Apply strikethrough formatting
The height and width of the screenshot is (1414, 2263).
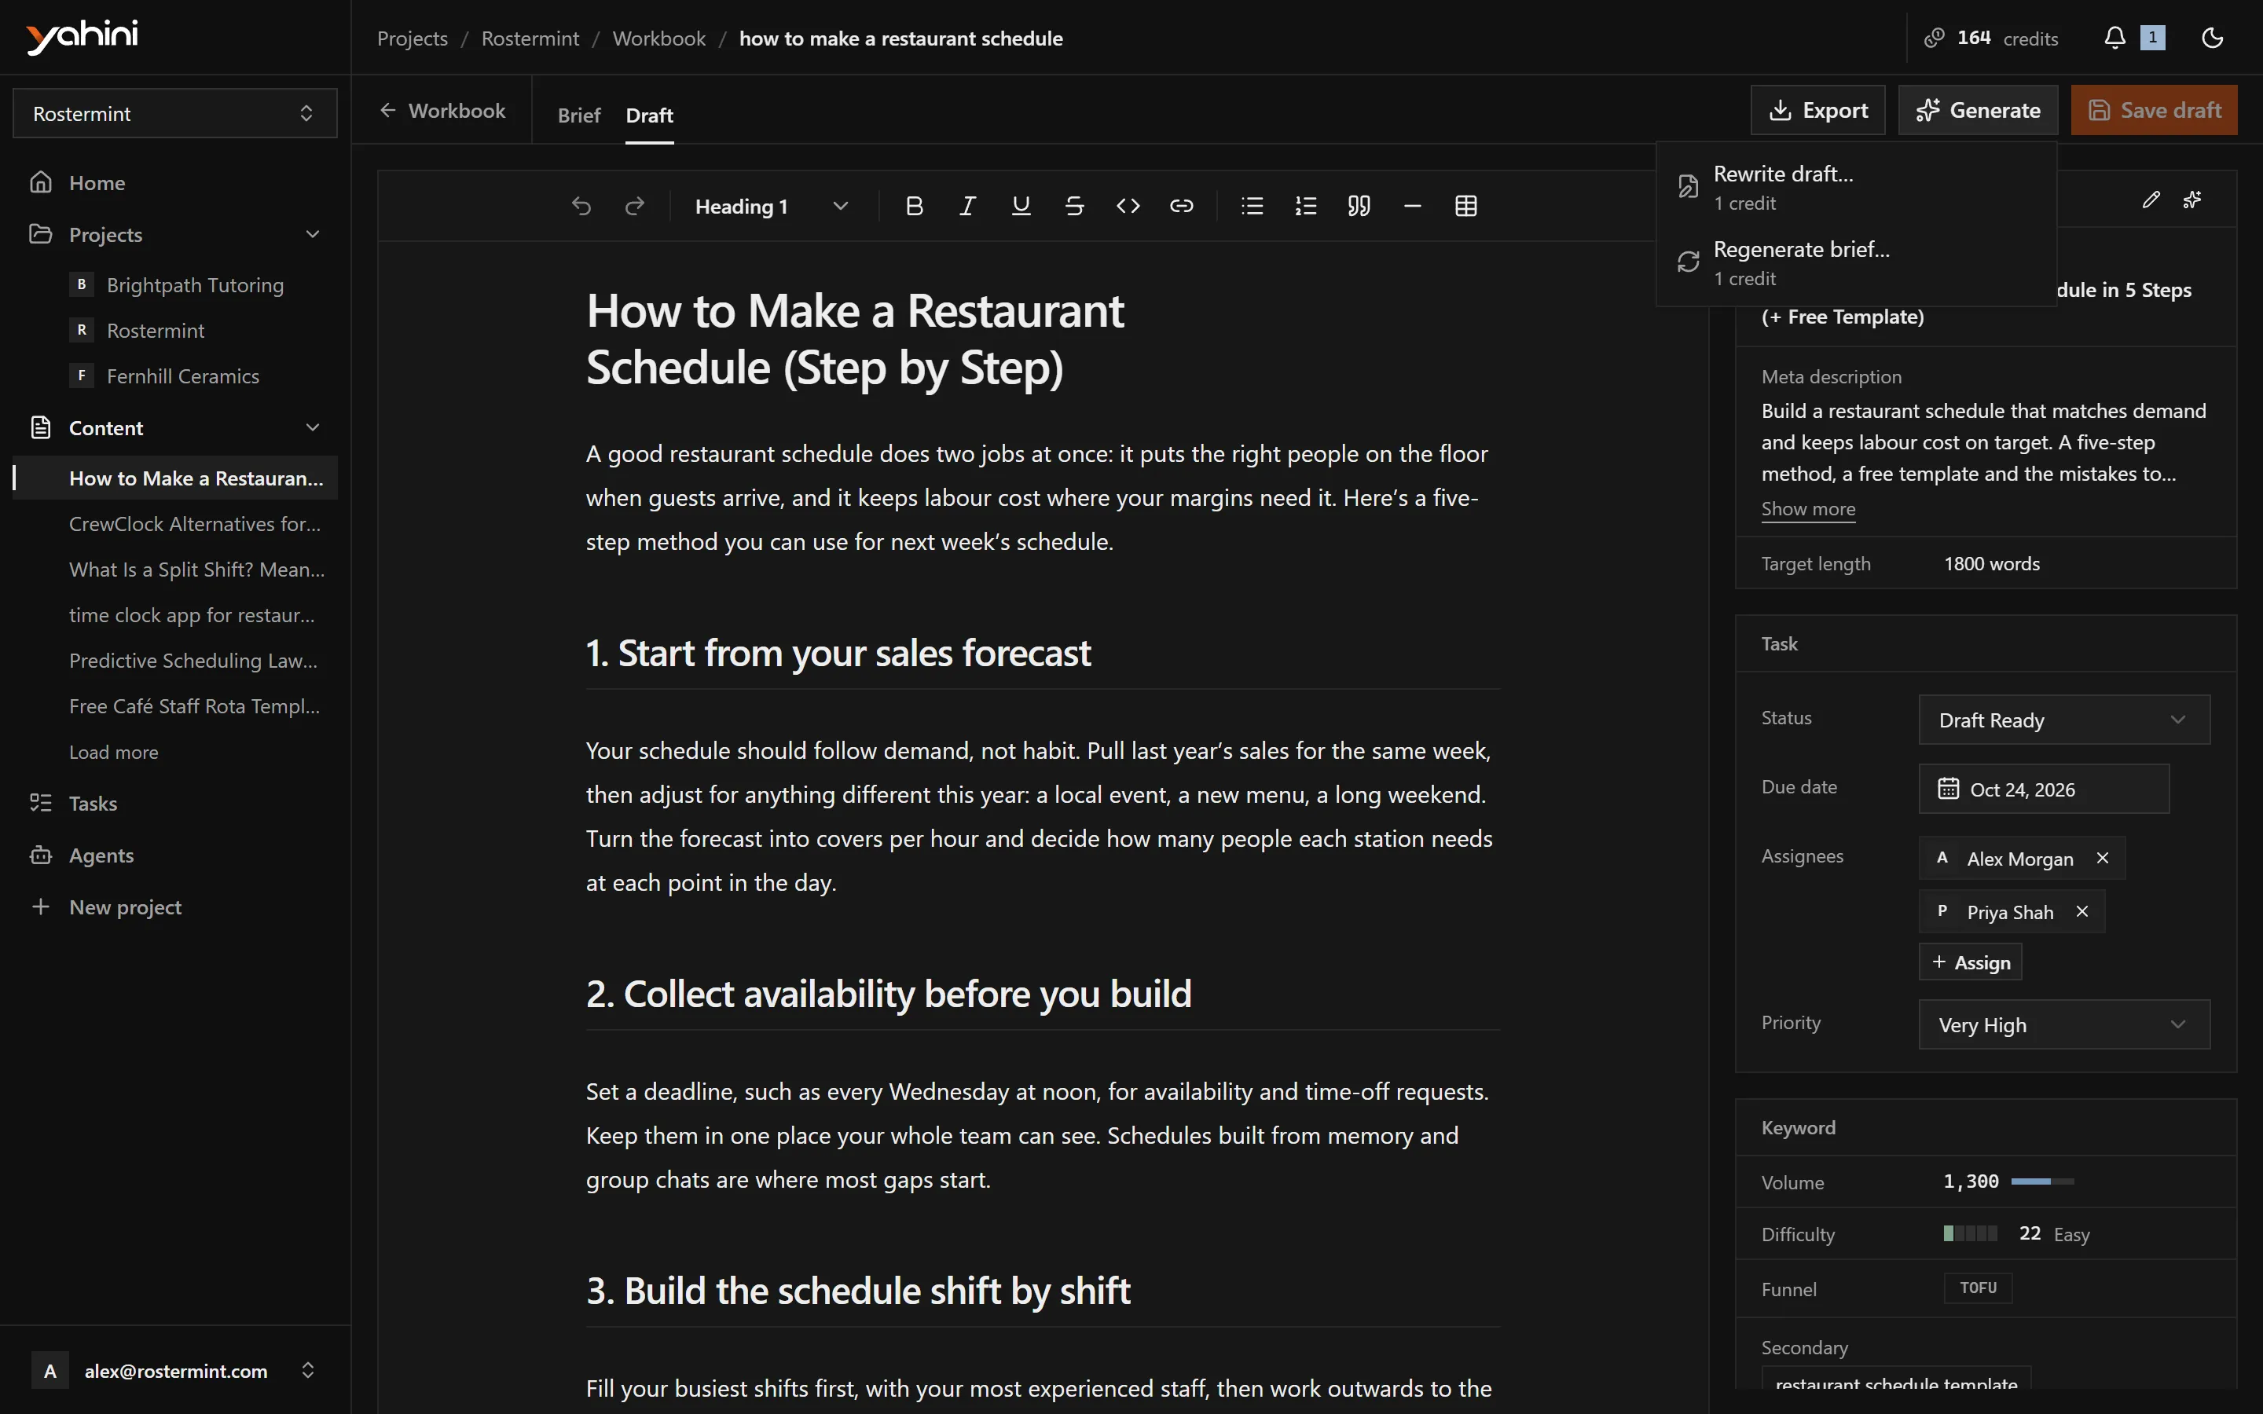tap(1074, 206)
